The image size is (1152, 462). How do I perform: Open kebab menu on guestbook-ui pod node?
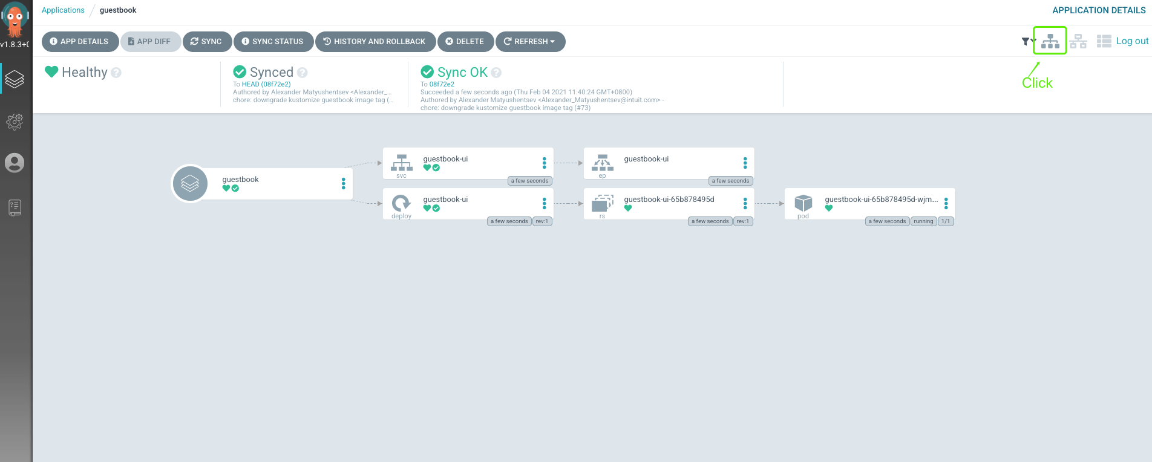point(946,203)
